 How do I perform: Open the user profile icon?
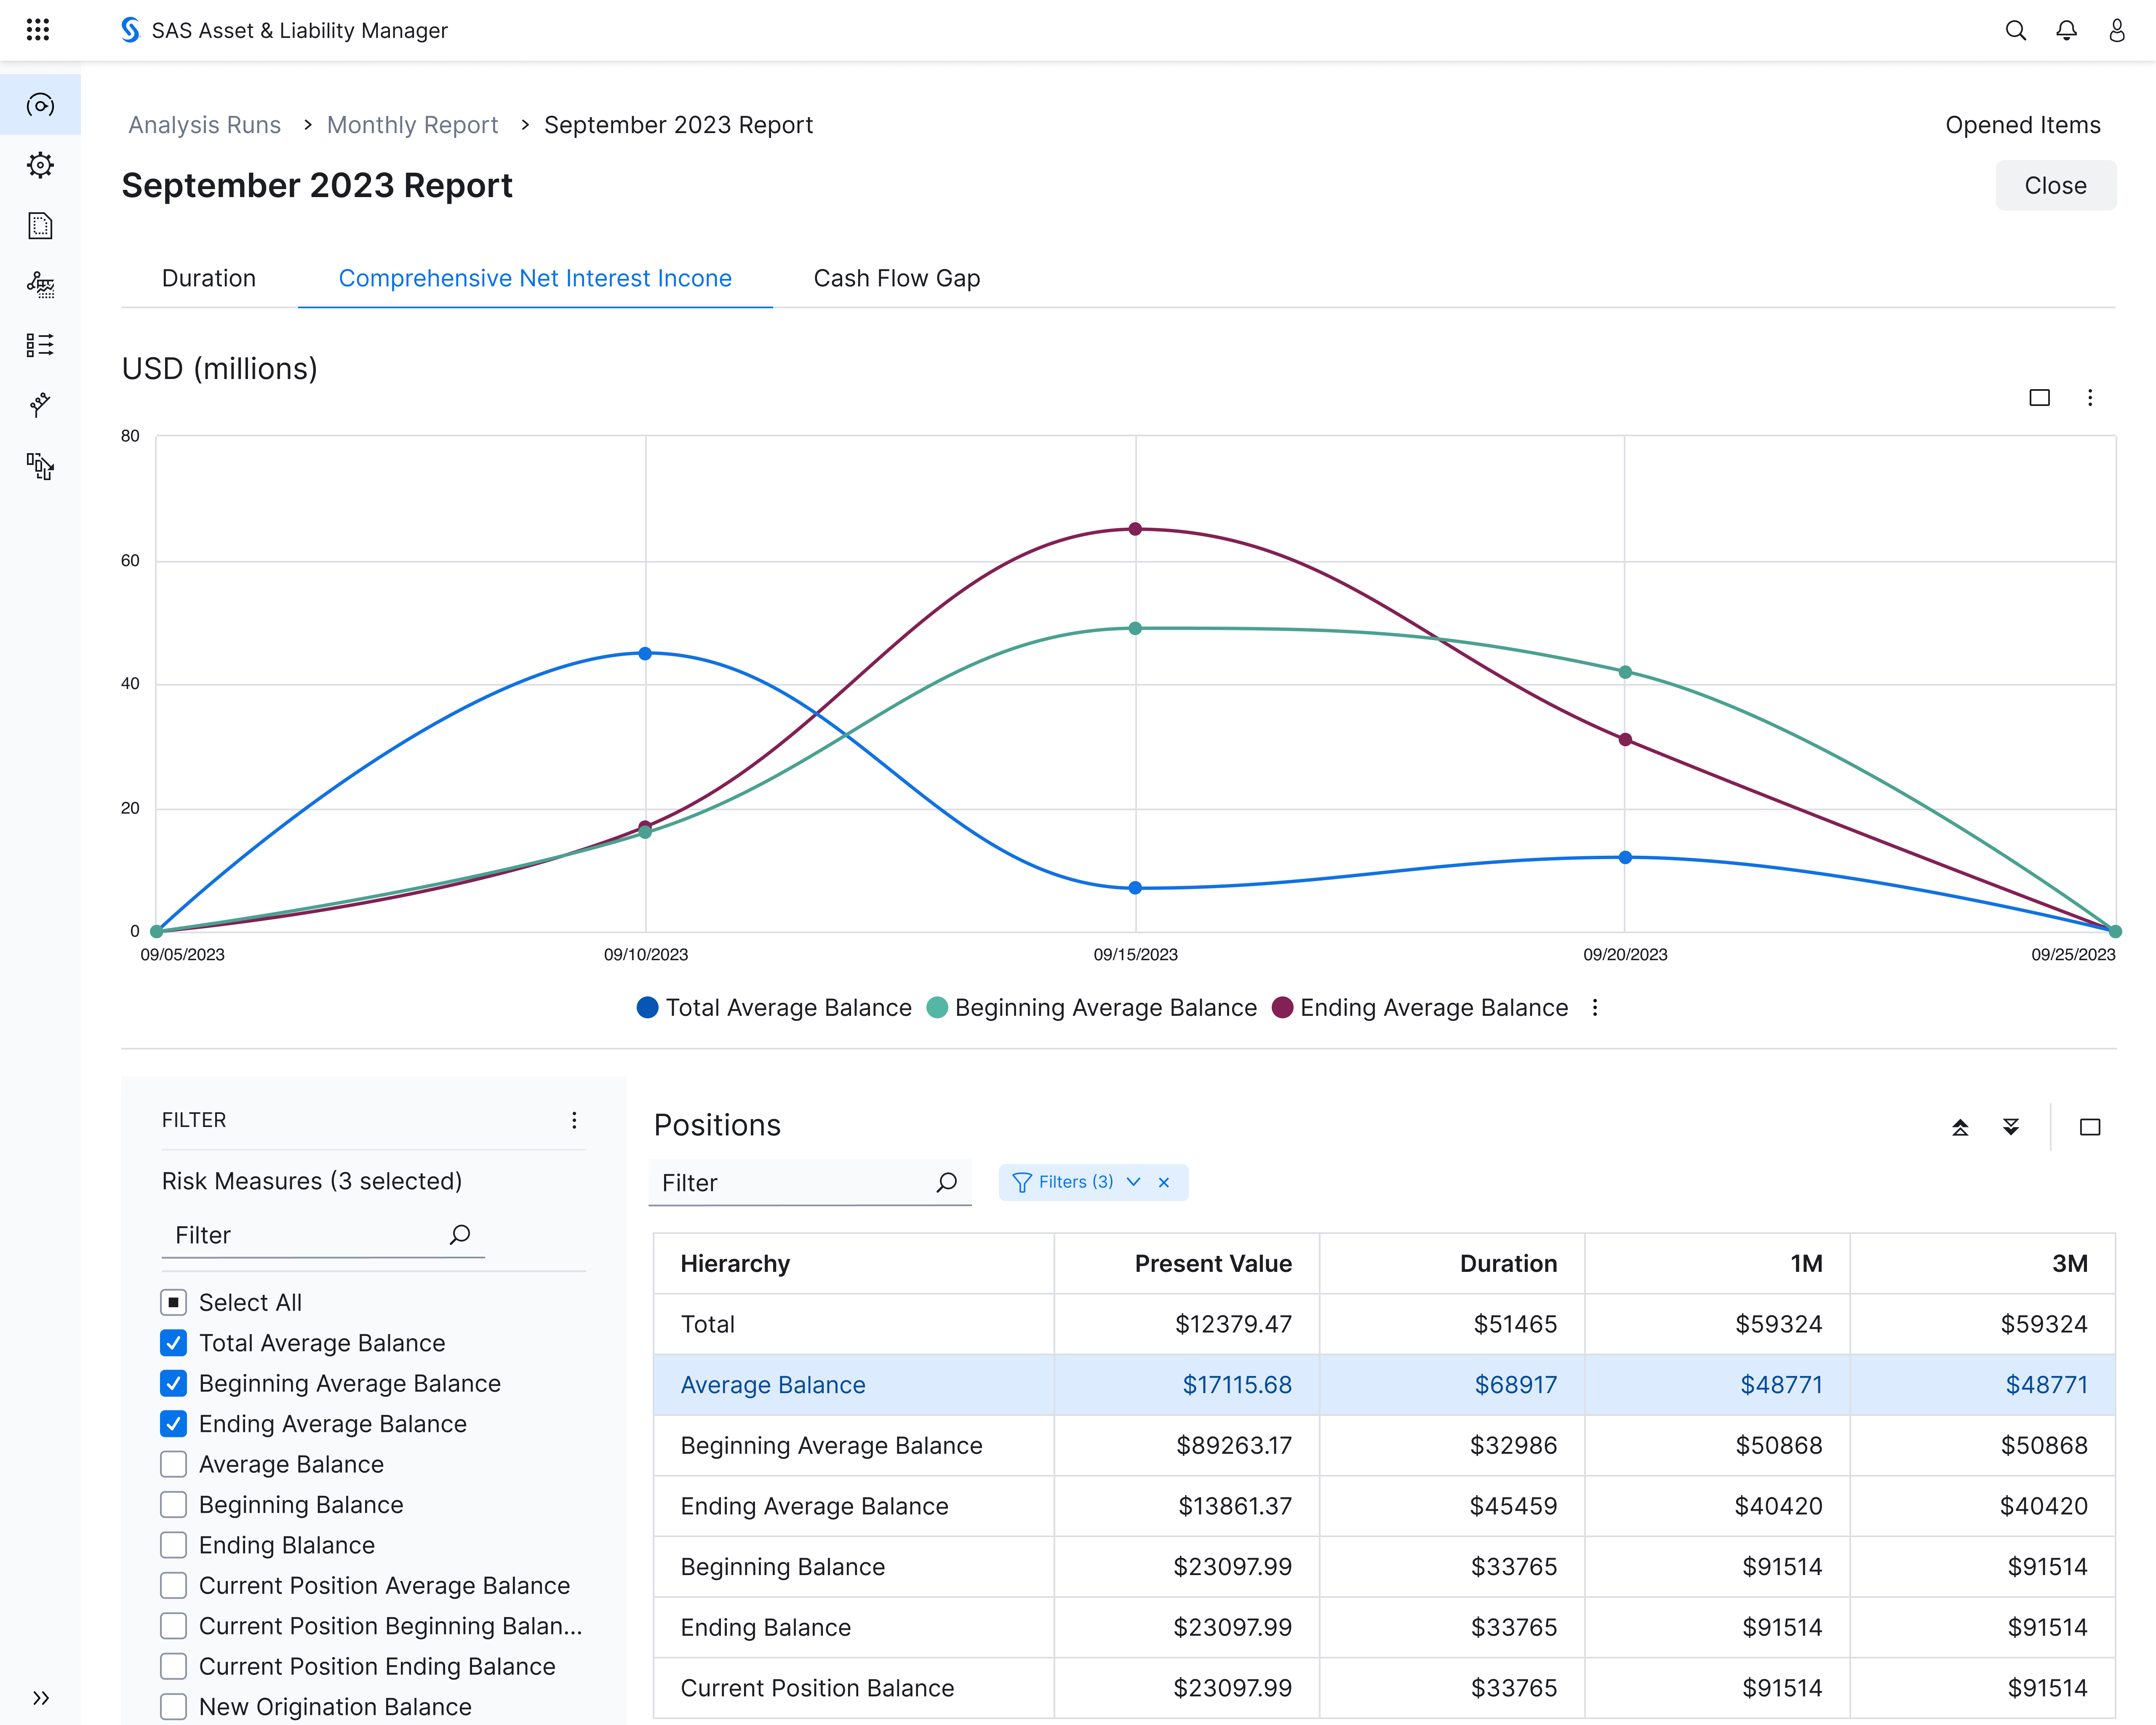[x=2117, y=30]
